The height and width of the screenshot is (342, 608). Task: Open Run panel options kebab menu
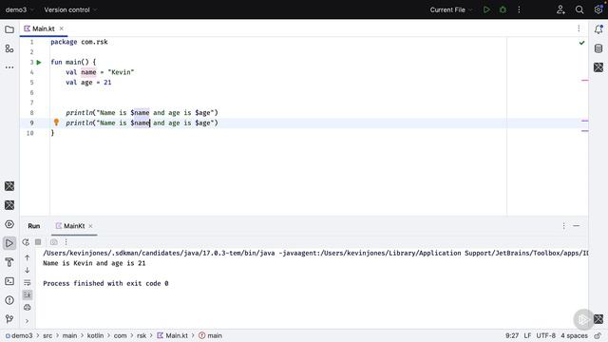point(563,226)
